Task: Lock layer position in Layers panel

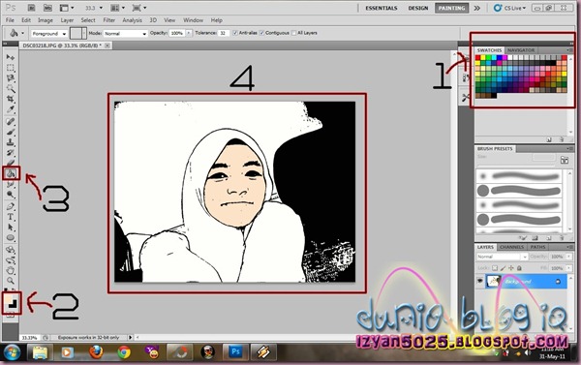Action: (x=511, y=267)
